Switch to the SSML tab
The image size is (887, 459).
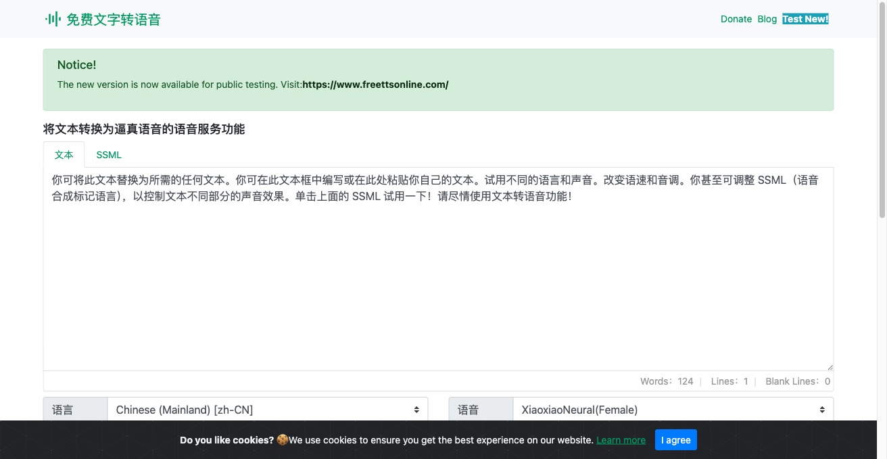109,155
